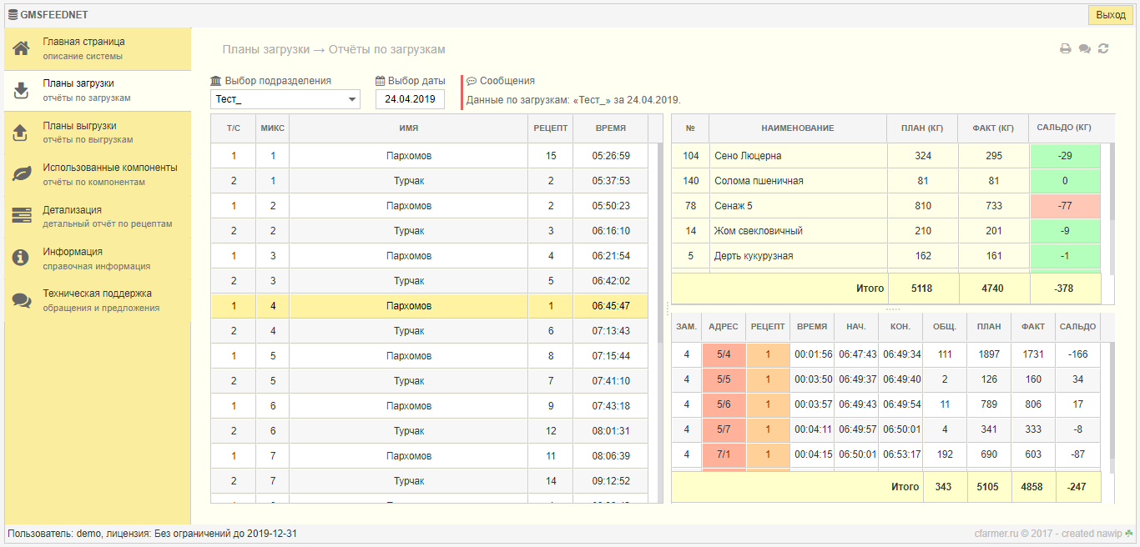Select the load row timed 05:26:59
Screen dimensions: 1140x547
pyautogui.click(x=430, y=156)
